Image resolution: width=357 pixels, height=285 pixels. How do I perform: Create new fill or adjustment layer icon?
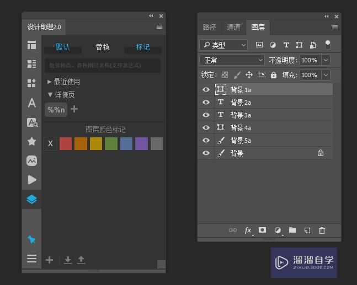pos(278,230)
